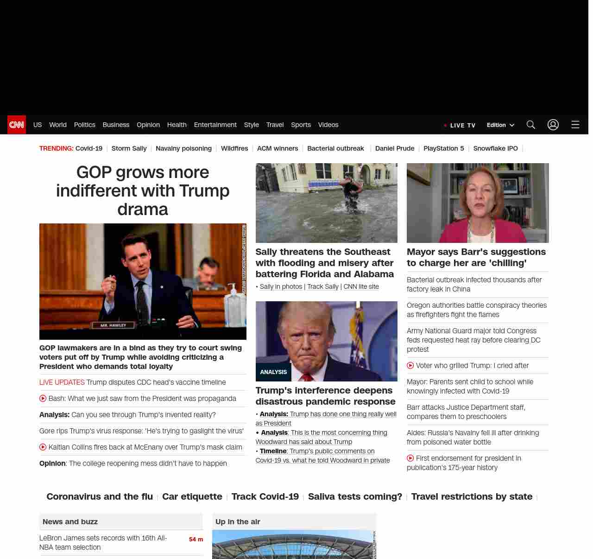Click play icon beside Kaitlan Collins story
The height and width of the screenshot is (559, 593).
(43, 447)
